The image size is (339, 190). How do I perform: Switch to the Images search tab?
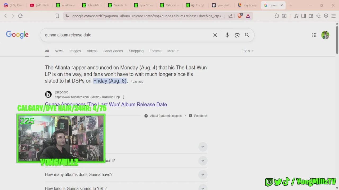coord(75,51)
